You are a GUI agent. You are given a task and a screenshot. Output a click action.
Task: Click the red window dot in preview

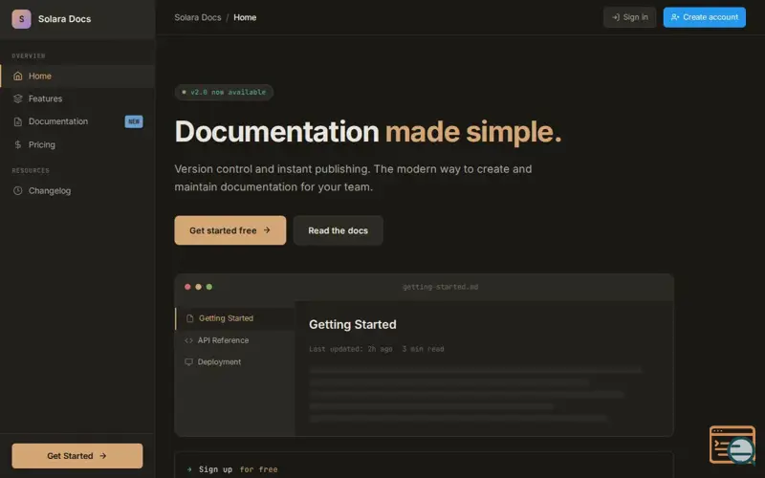coord(187,287)
